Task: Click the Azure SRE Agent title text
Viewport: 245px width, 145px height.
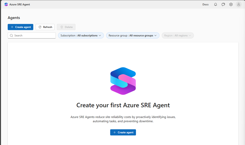Action: click(20, 4)
